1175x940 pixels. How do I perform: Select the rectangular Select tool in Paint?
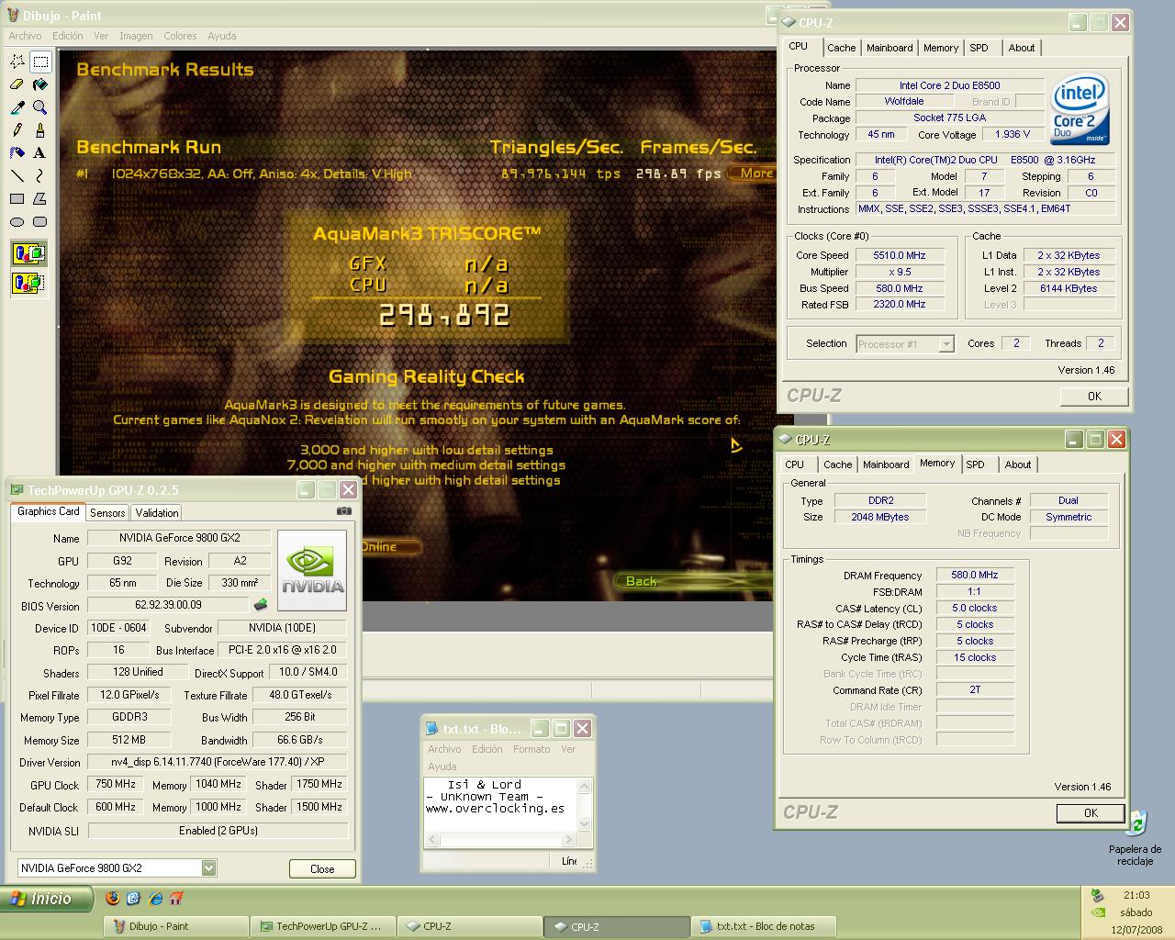(x=40, y=62)
